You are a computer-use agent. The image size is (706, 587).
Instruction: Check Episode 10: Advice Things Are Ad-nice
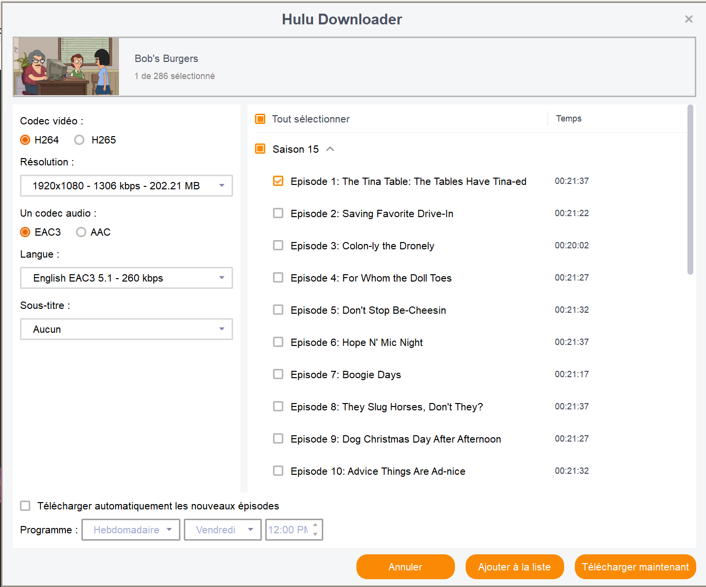click(278, 471)
